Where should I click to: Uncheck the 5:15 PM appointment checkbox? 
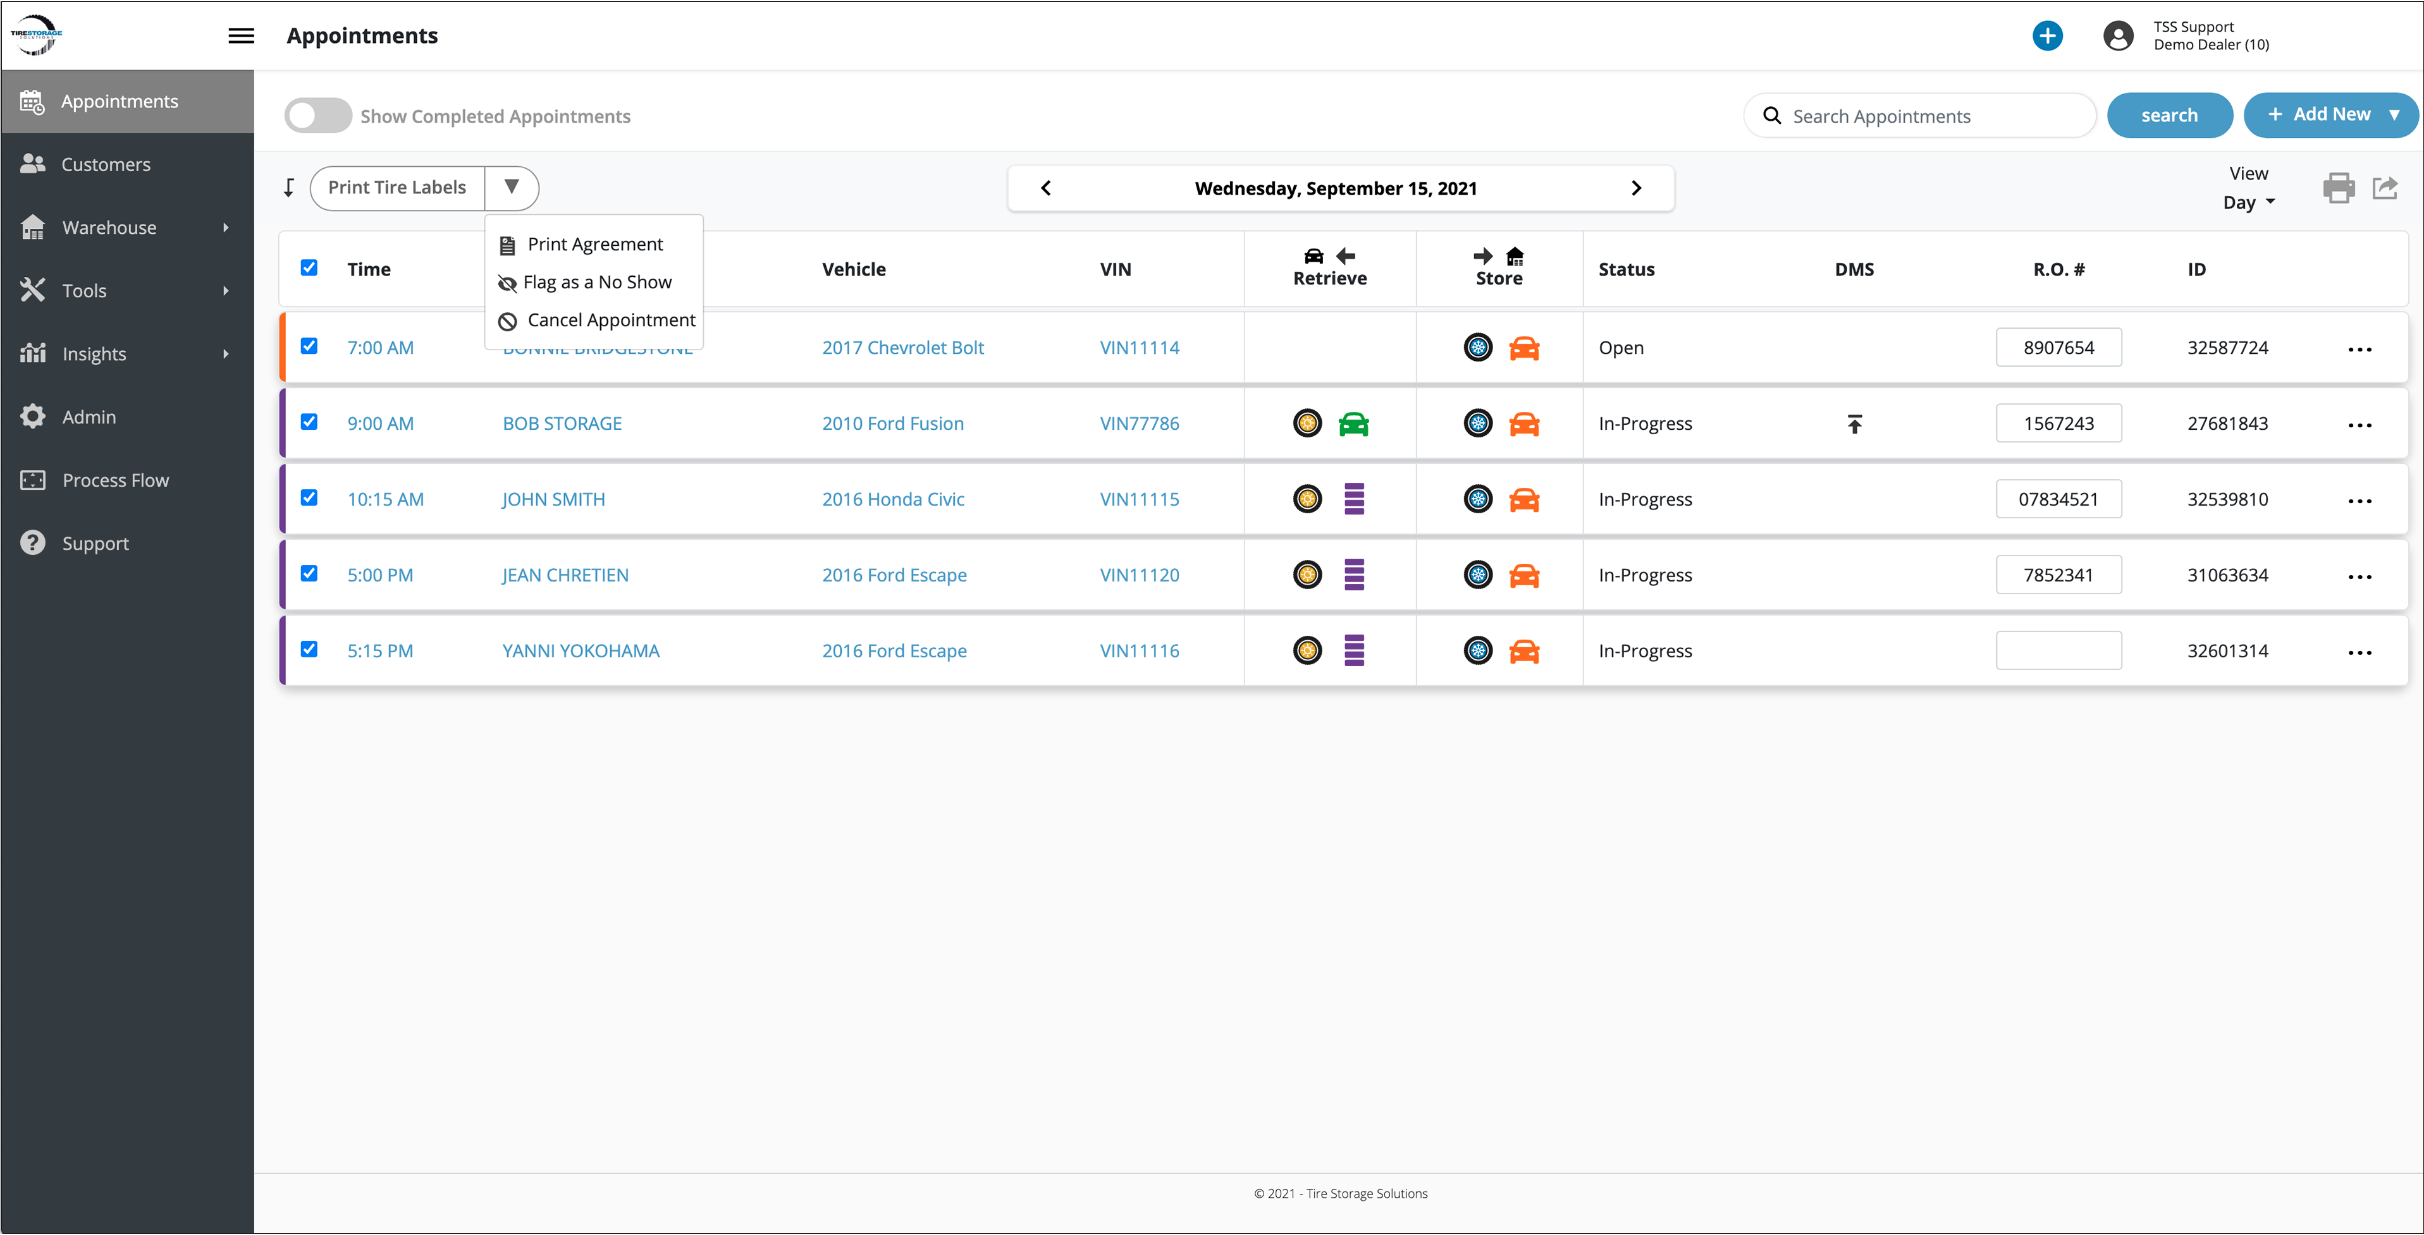click(x=309, y=650)
